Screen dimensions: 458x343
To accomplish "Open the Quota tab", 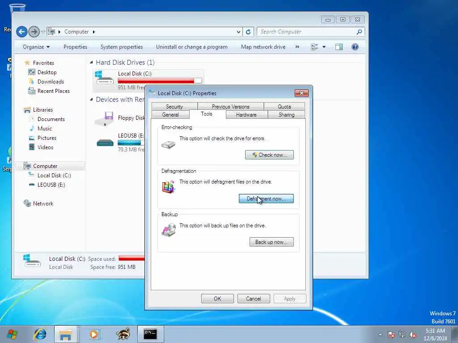I will [284, 107].
